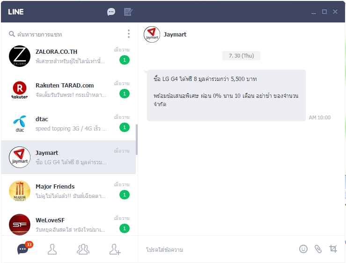Click unread badge on ZALORA row
This screenshot has width=346, height=263.
tap(125, 60)
